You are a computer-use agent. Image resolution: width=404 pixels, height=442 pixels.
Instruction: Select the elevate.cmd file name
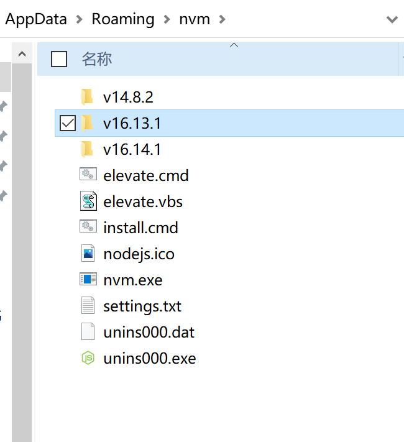(146, 175)
